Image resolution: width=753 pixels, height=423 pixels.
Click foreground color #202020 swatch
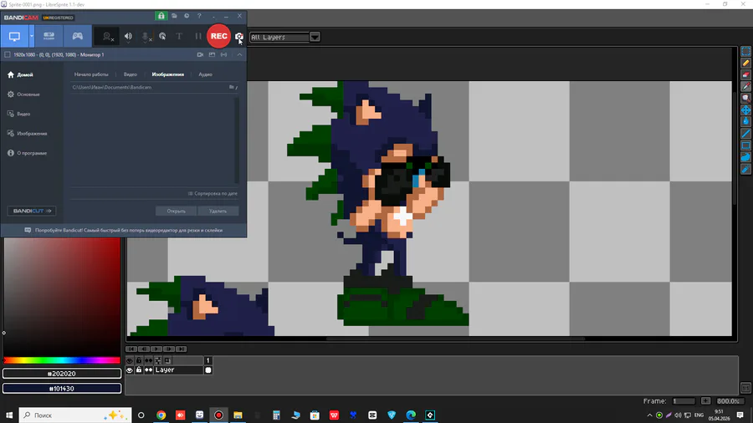coord(62,374)
